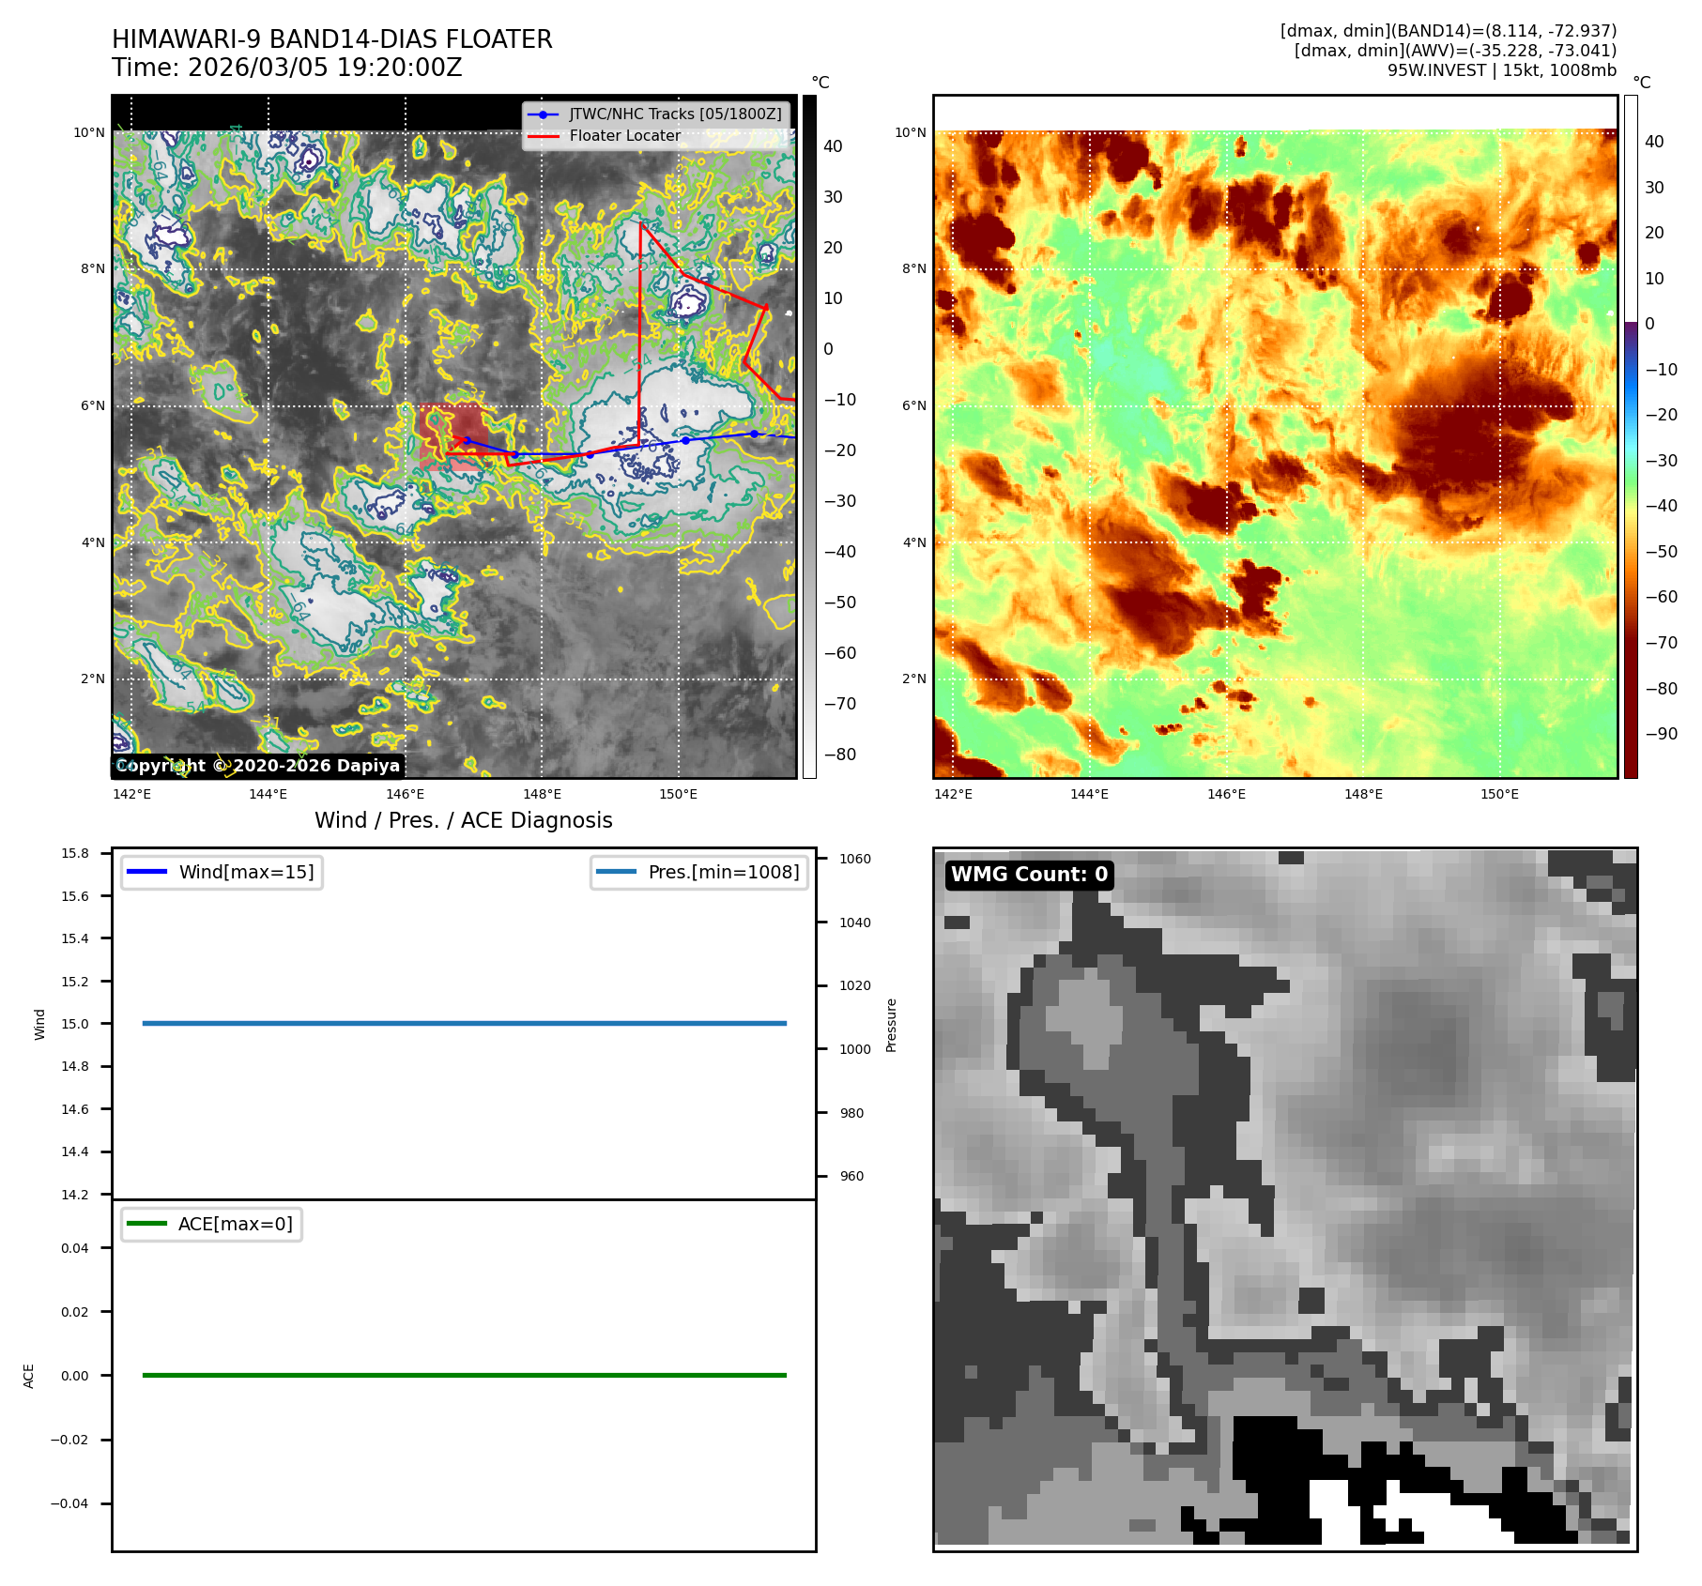Click the Pressure axis label on the chart
The height and width of the screenshot is (1586, 1702).
click(x=891, y=1025)
